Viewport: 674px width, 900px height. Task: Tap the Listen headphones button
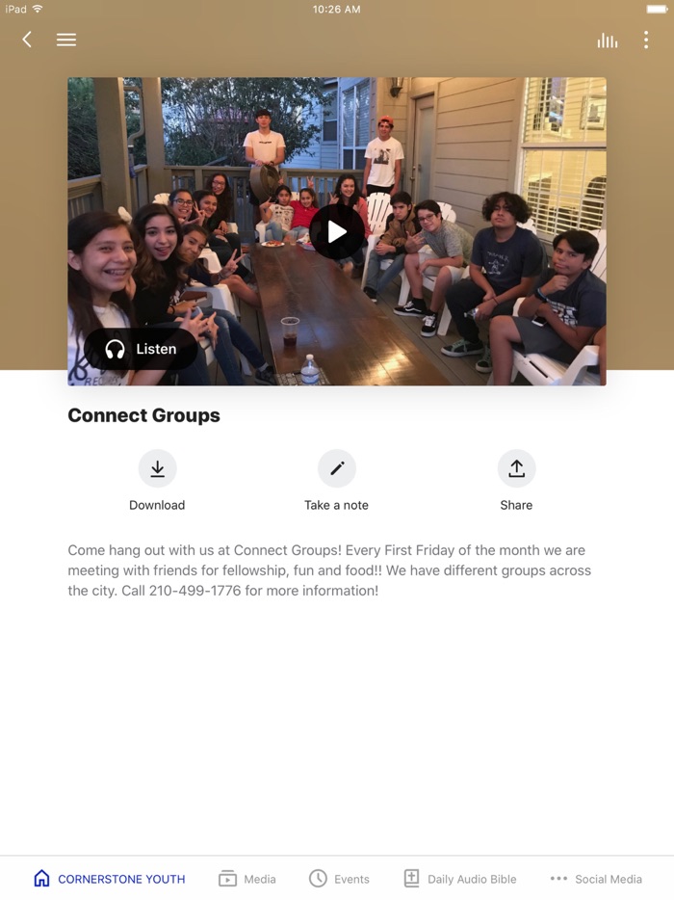[142, 349]
